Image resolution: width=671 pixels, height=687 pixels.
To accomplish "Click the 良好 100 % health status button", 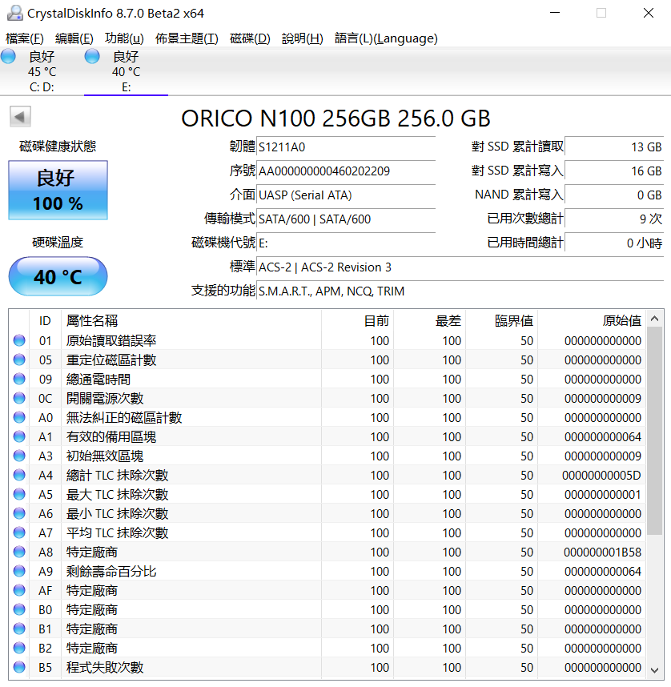I will (x=58, y=190).
